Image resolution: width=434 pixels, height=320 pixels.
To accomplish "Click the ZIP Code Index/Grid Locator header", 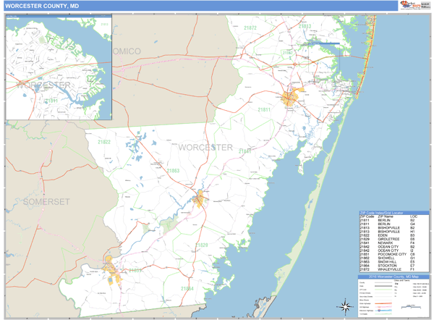I will click(x=394, y=213).
